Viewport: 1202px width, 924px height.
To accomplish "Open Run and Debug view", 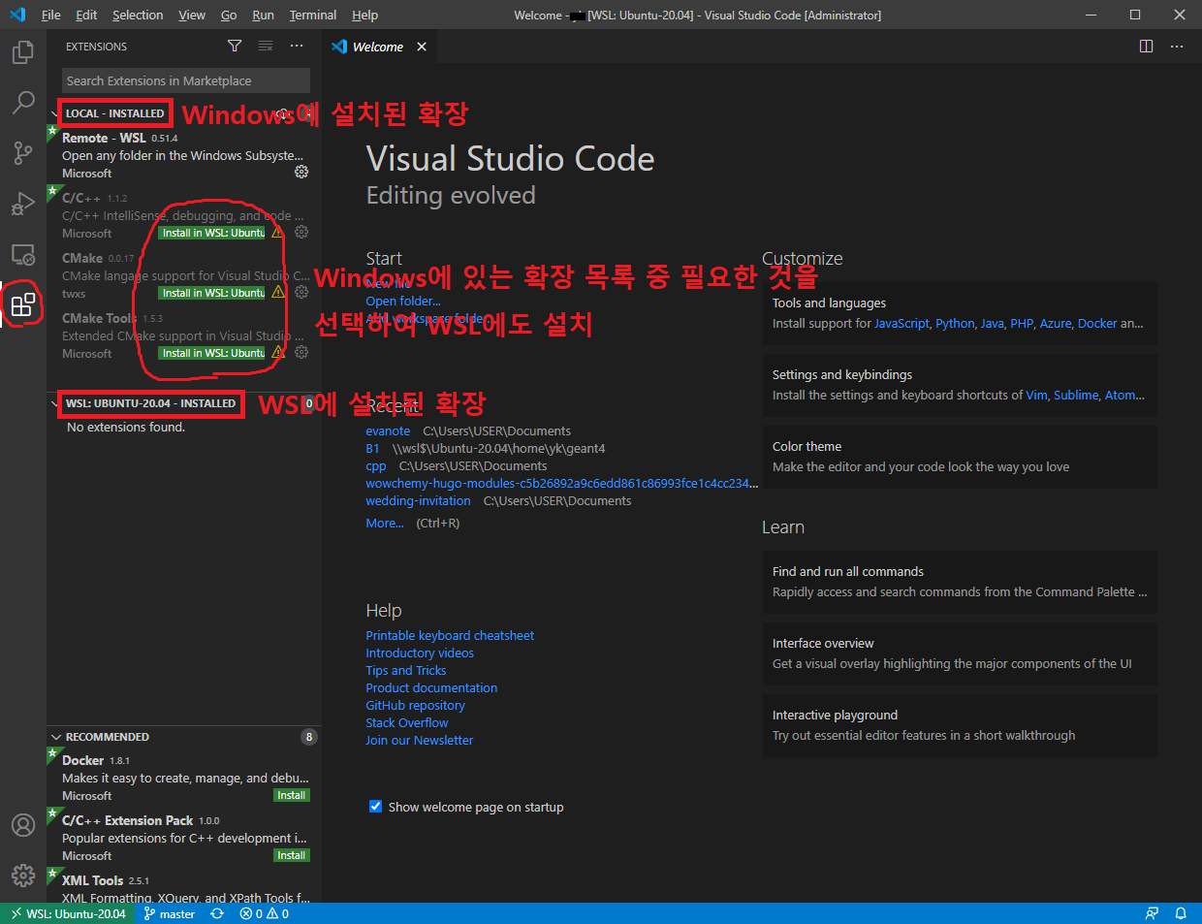I will coord(23,204).
